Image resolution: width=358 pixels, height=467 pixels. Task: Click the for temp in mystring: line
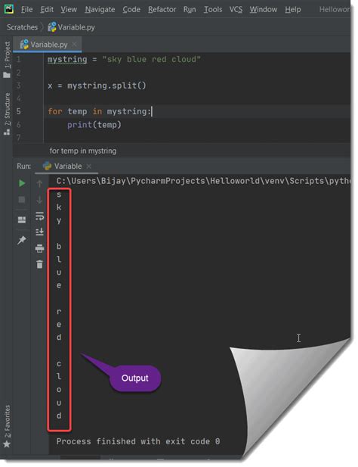point(100,112)
